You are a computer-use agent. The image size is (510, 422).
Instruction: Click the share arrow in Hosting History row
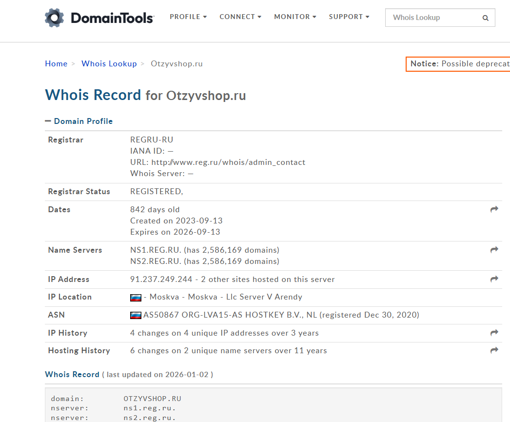pos(494,350)
